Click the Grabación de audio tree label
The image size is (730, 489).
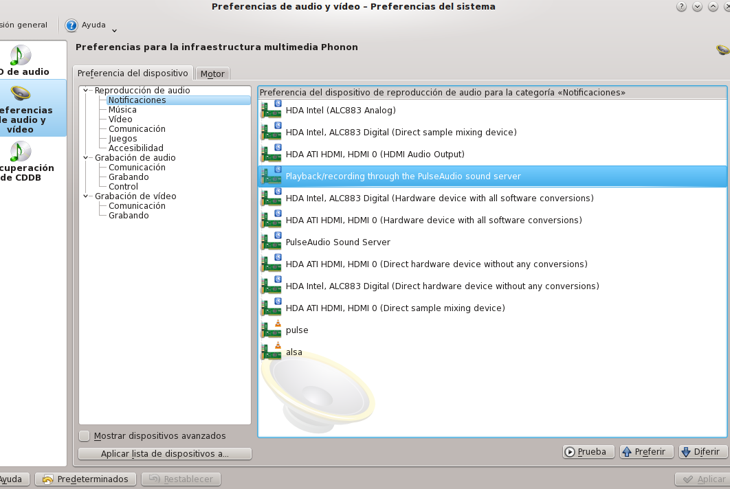135,158
